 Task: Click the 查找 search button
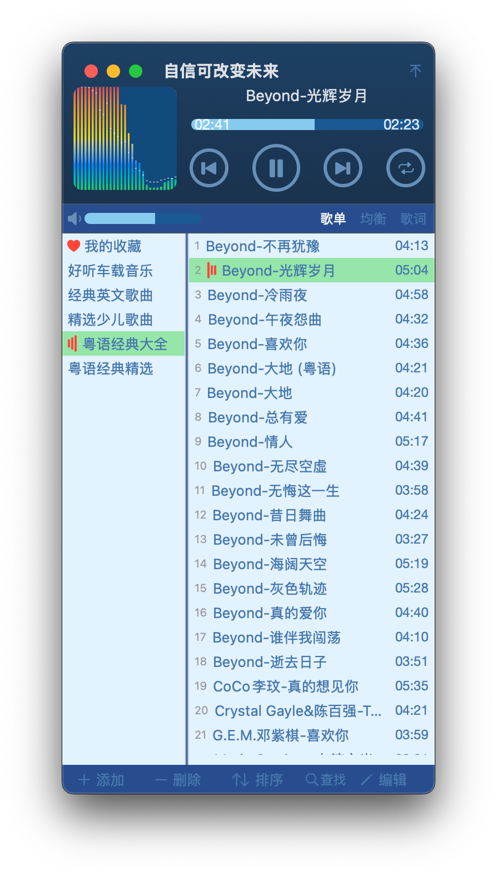pos(326,780)
